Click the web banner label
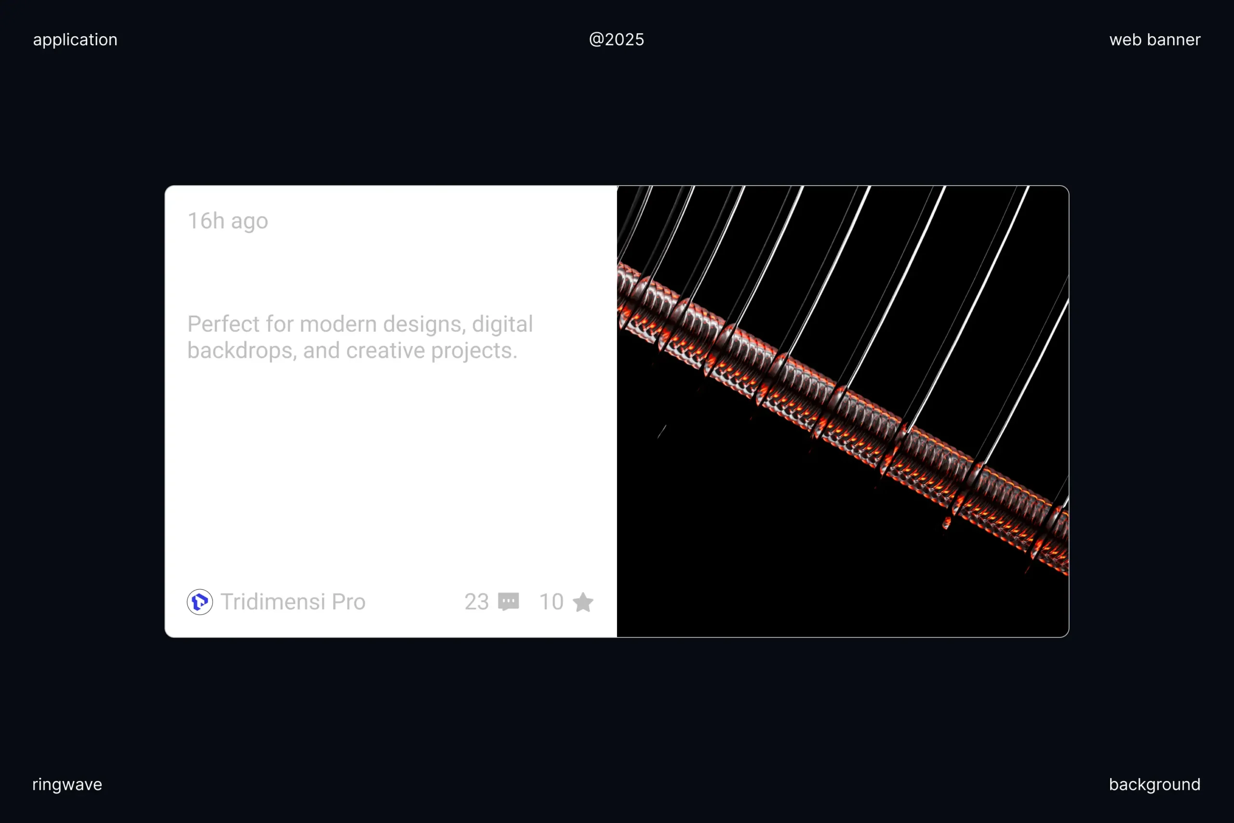The image size is (1234, 823). coord(1154,40)
